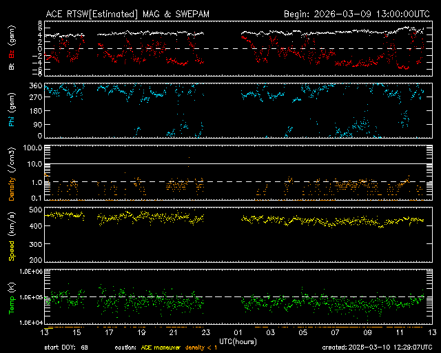Click the 0.1 density tick label
This screenshot has height=353, width=441.
[37, 198]
